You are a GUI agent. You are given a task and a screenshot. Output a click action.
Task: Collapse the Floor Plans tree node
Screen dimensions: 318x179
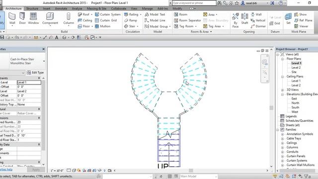coord(282,59)
